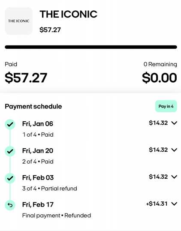Open the 3 of 4 Partial refund entry
This screenshot has height=231, width=181.
pyautogui.click(x=50, y=189)
